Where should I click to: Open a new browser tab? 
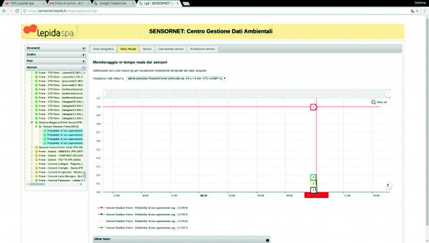point(186,4)
